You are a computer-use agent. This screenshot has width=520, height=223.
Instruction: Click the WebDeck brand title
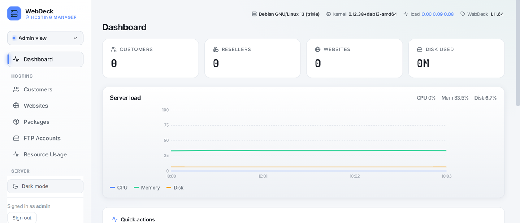pyautogui.click(x=39, y=11)
